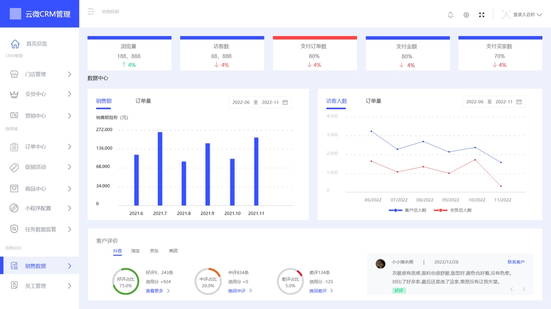The width and height of the screenshot is (551, 309).
Task: Click the 任务数据监管 shield icon
Action: click(14, 229)
